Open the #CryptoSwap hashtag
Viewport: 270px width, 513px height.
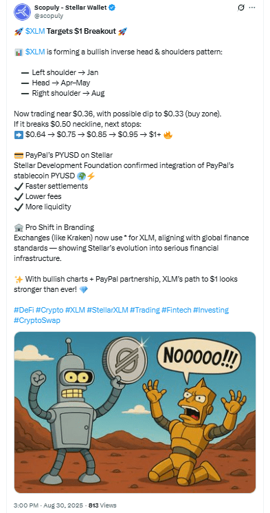pyautogui.click(x=37, y=320)
